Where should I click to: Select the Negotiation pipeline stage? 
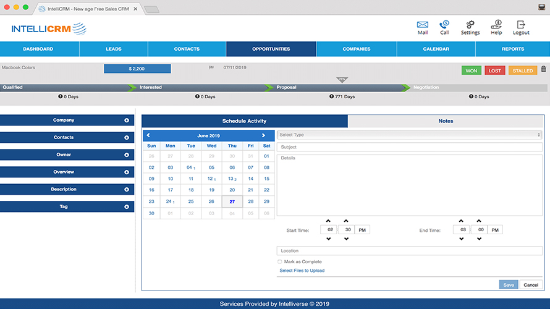click(479, 87)
